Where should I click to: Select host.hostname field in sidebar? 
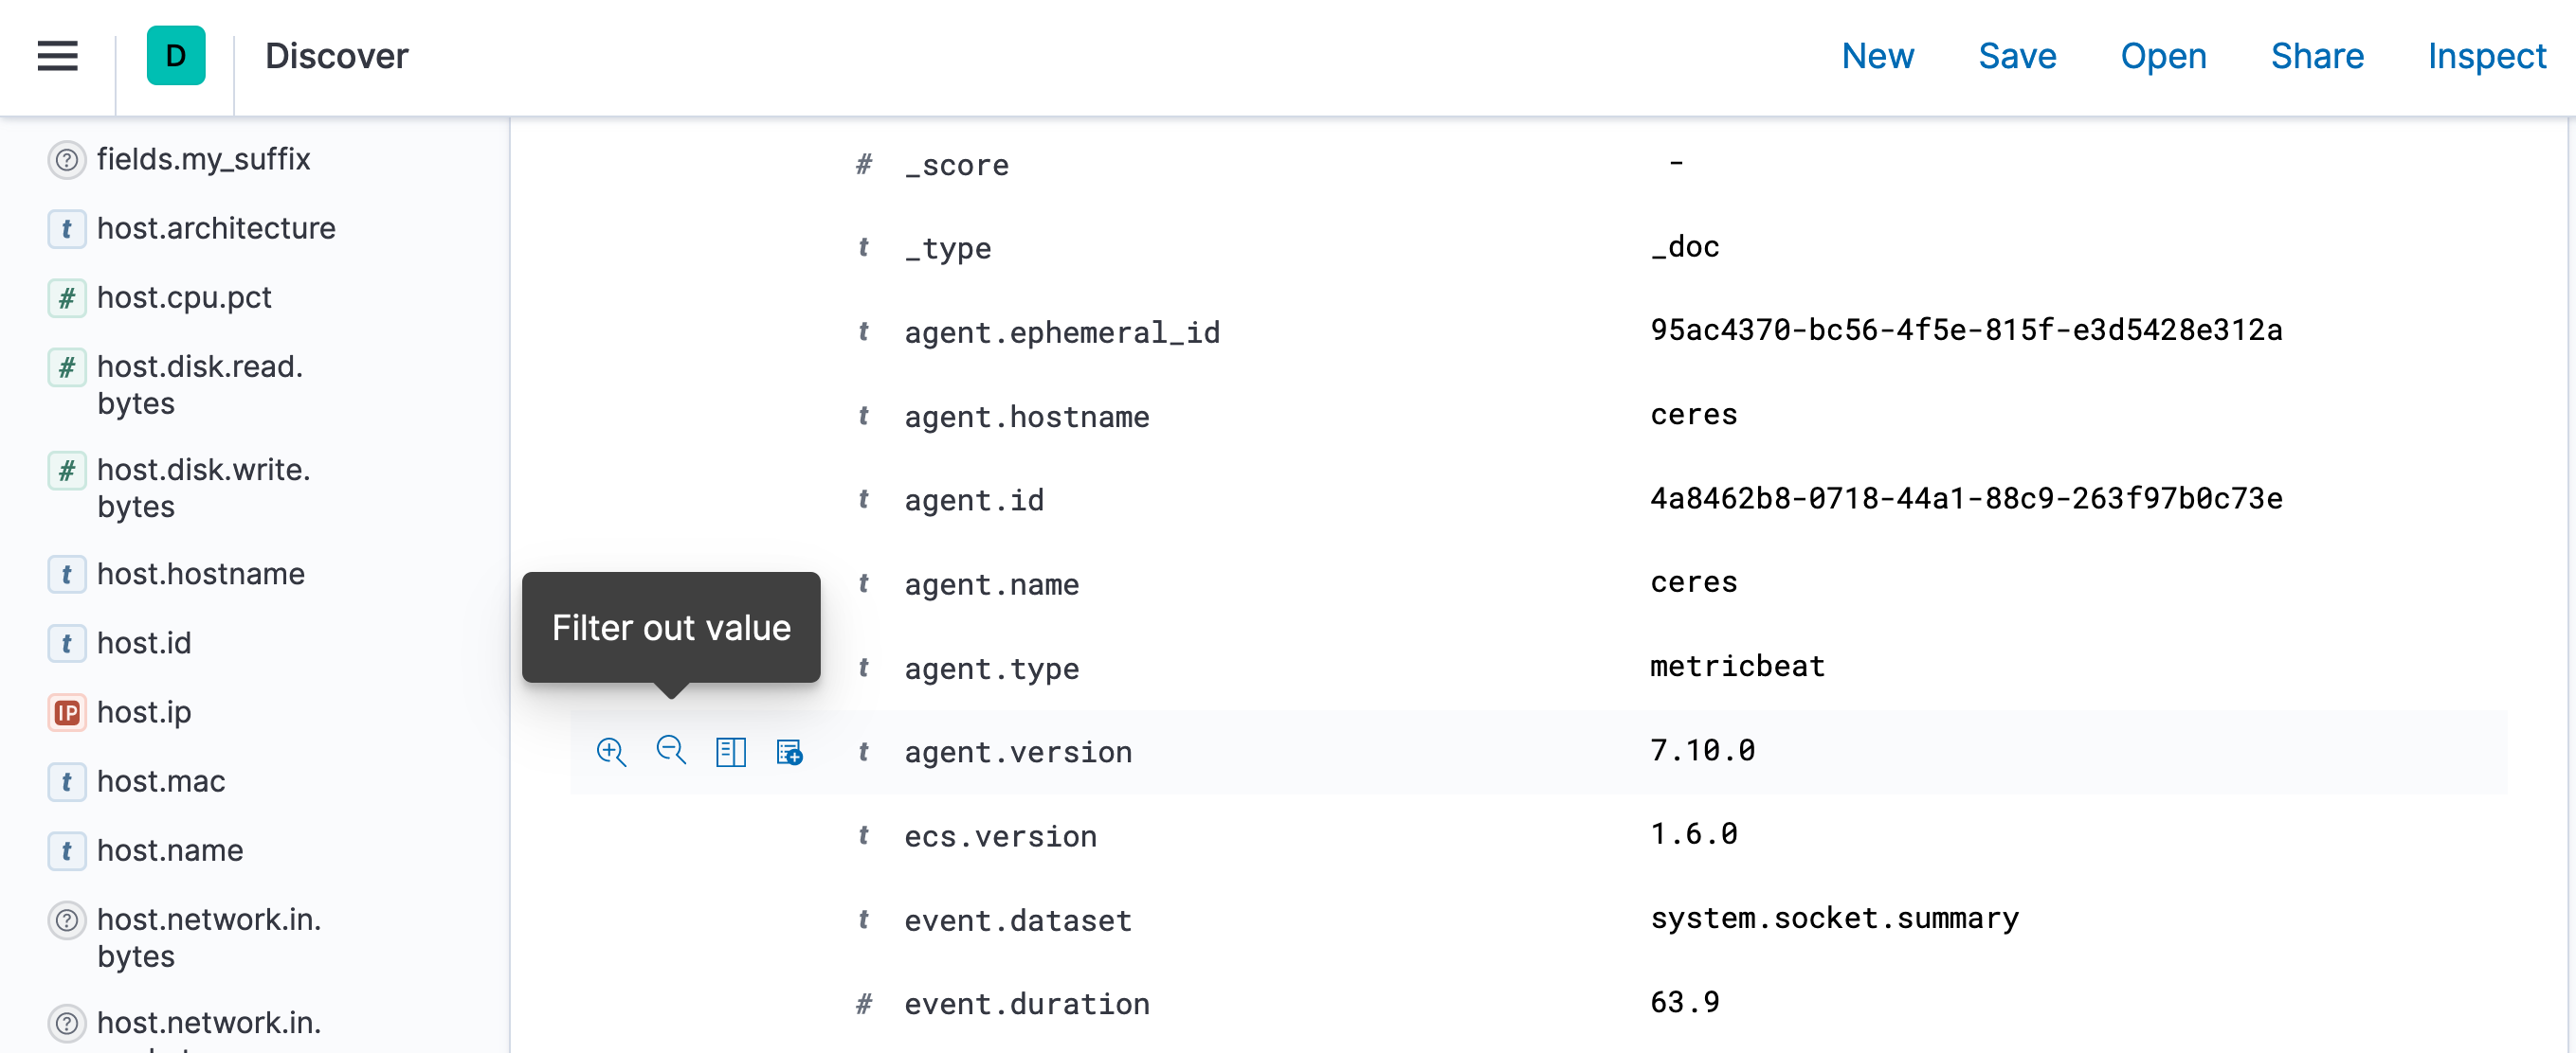tap(201, 575)
